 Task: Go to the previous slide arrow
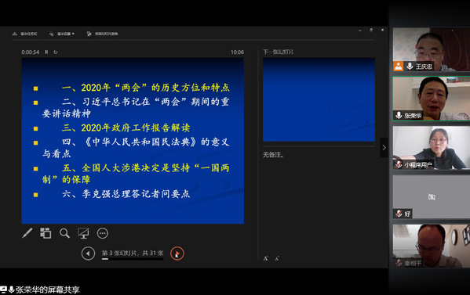coord(88,254)
